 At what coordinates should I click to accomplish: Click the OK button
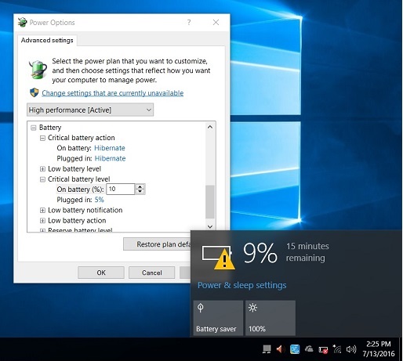click(101, 273)
